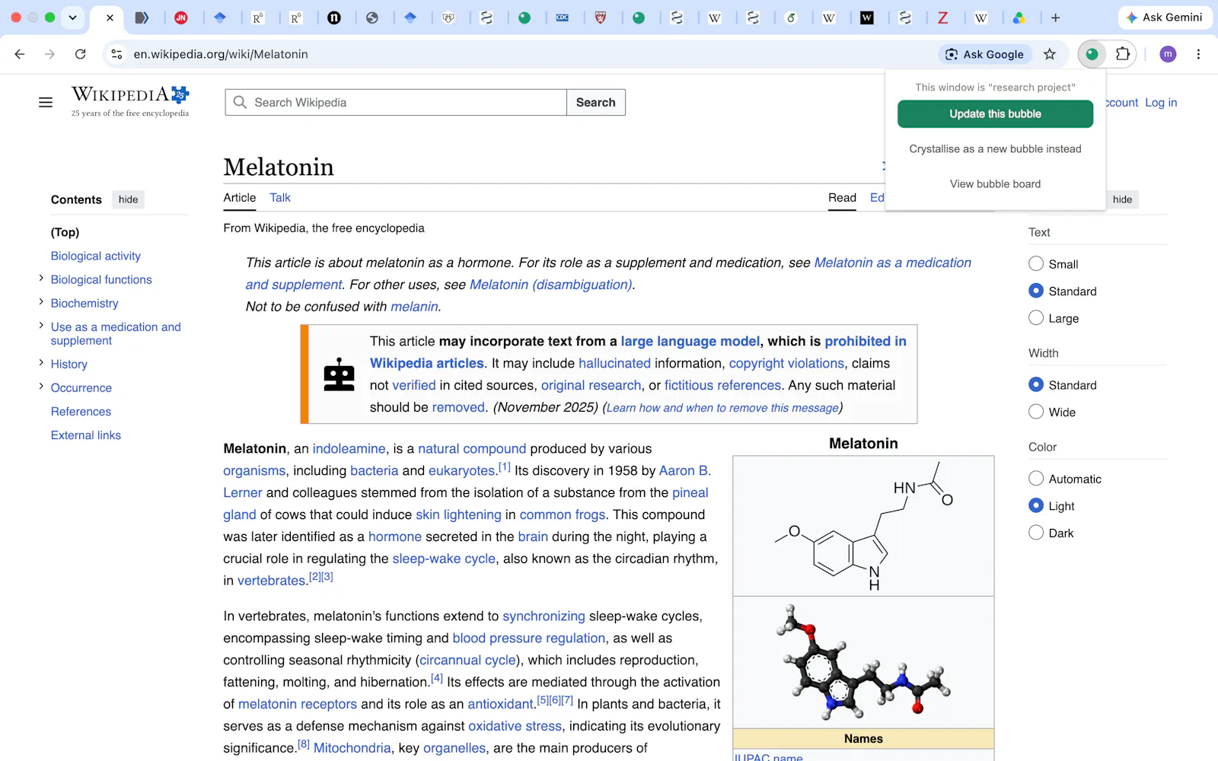Viewport: 1218px width, 761px height.
Task: Expand the Biological functions section
Action: click(x=41, y=279)
